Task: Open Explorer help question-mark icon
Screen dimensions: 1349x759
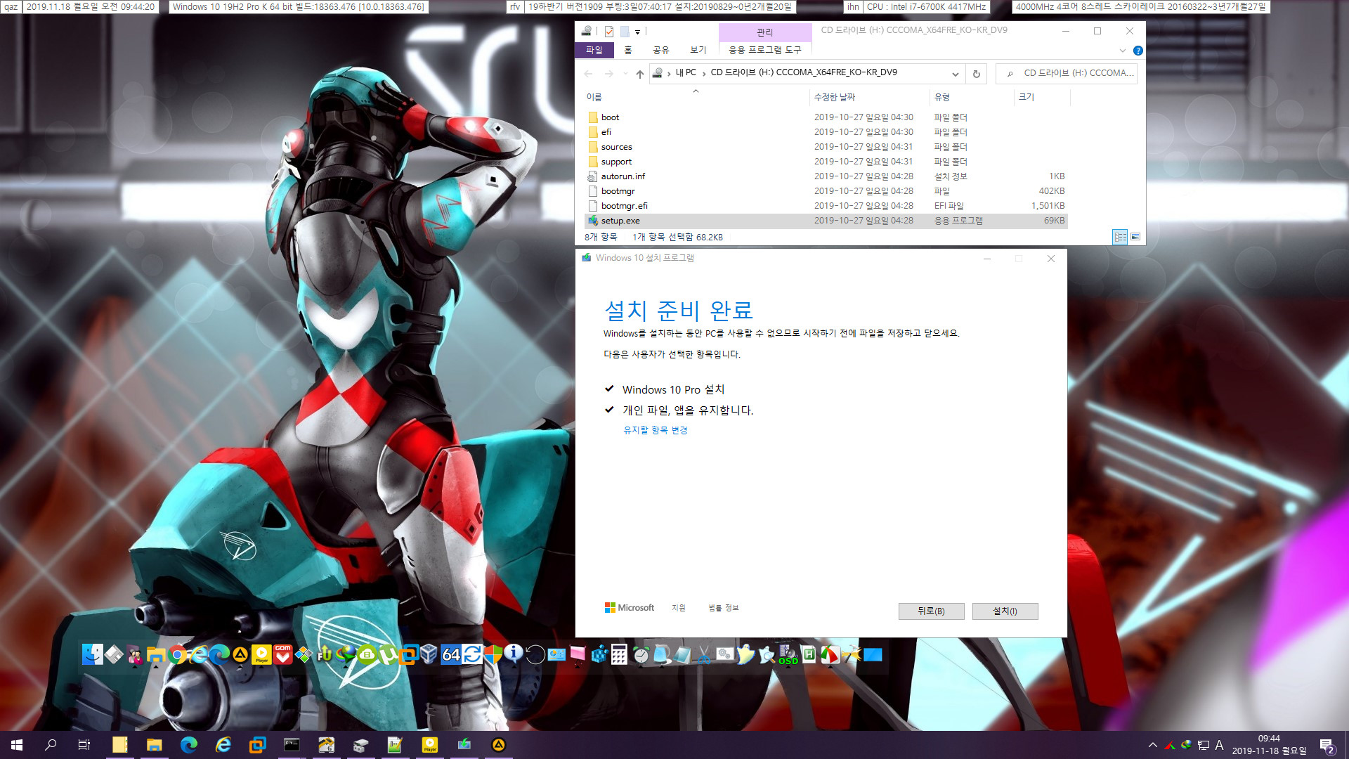Action: pyautogui.click(x=1138, y=51)
